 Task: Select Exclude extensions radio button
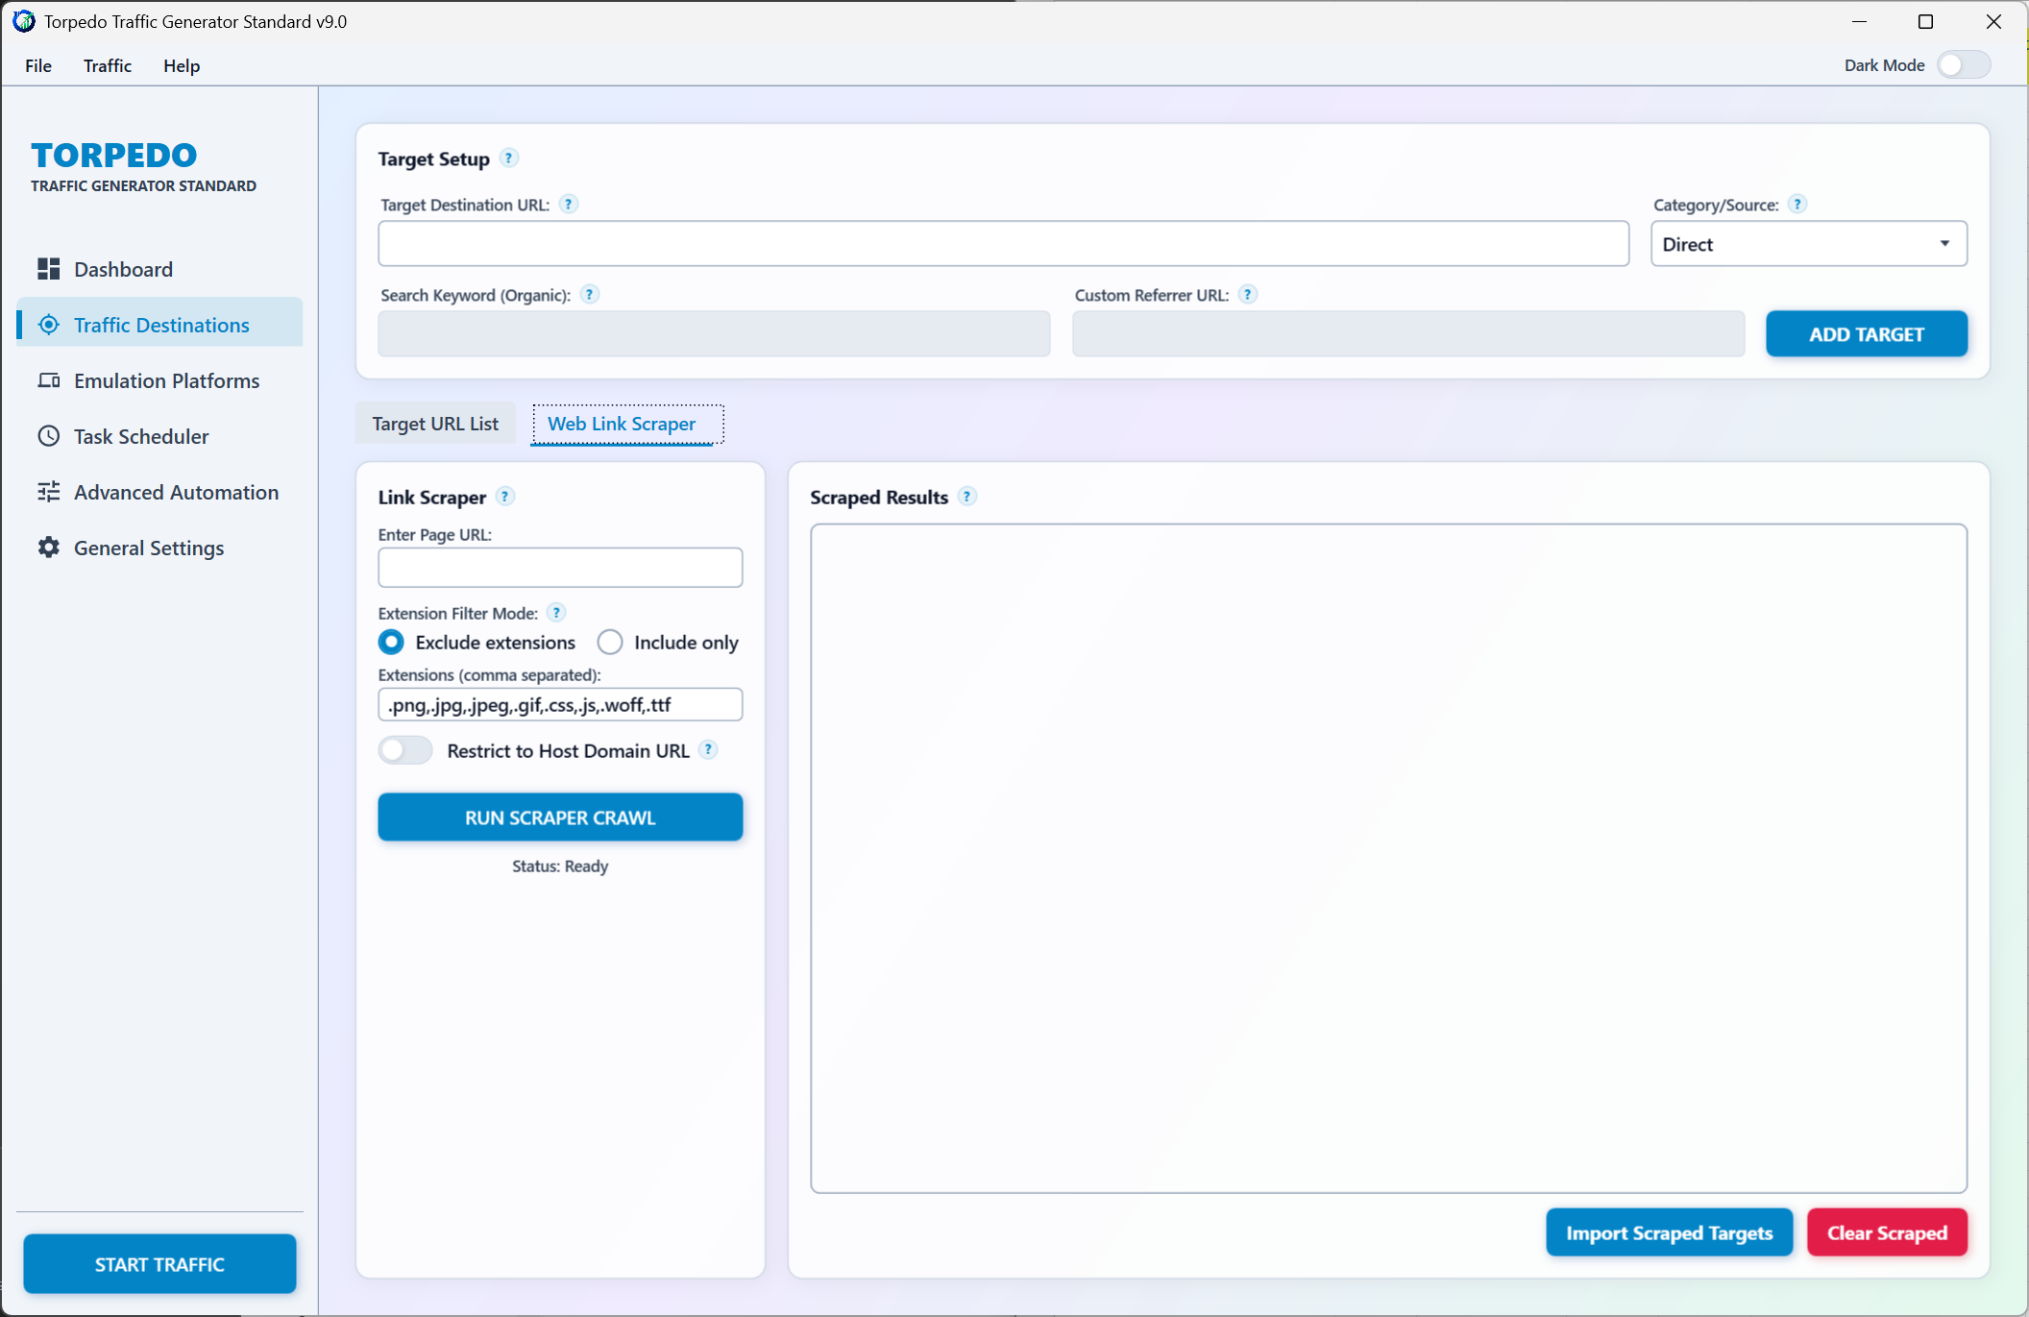tap(391, 642)
